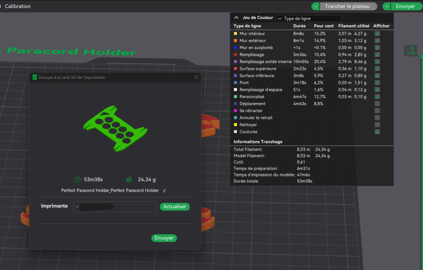Click the red Surface supérieure color swatch
423x270 pixels.
pos(235,69)
